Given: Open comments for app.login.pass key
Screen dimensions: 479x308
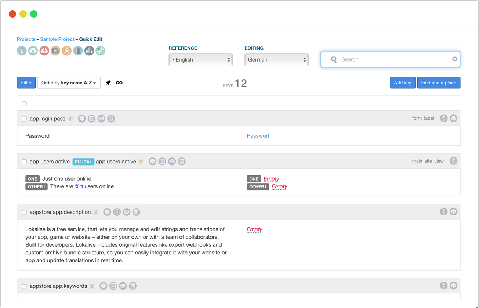Looking at the screenshot, I should tap(82, 119).
